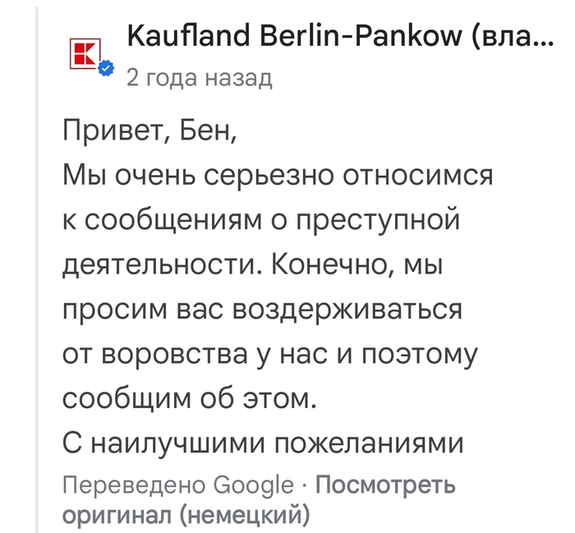Click "Посмотреть" to view original review
Screen dimensions: 575x533
pyautogui.click(x=385, y=485)
